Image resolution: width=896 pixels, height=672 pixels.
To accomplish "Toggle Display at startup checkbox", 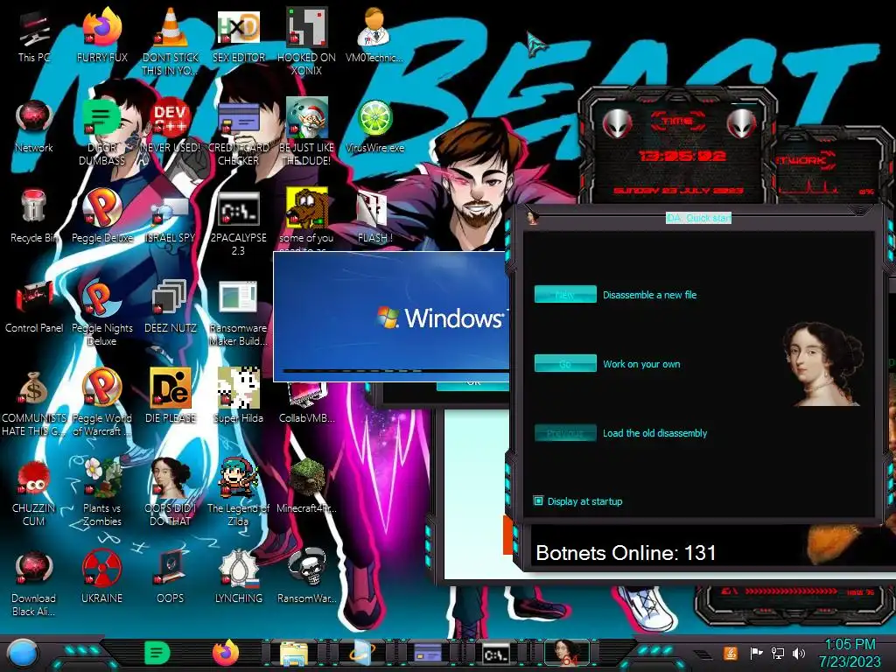I will click(x=538, y=501).
